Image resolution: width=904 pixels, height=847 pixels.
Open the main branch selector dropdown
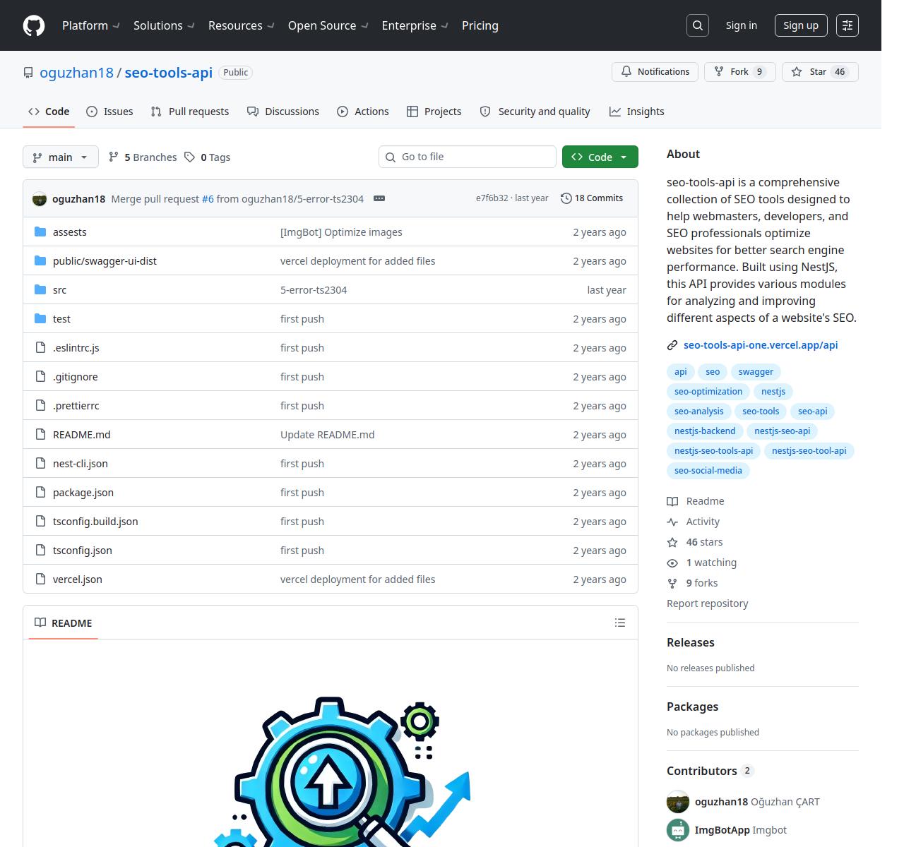(60, 157)
